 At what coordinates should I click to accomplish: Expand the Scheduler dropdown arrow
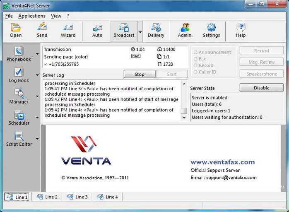(x=37, y=118)
